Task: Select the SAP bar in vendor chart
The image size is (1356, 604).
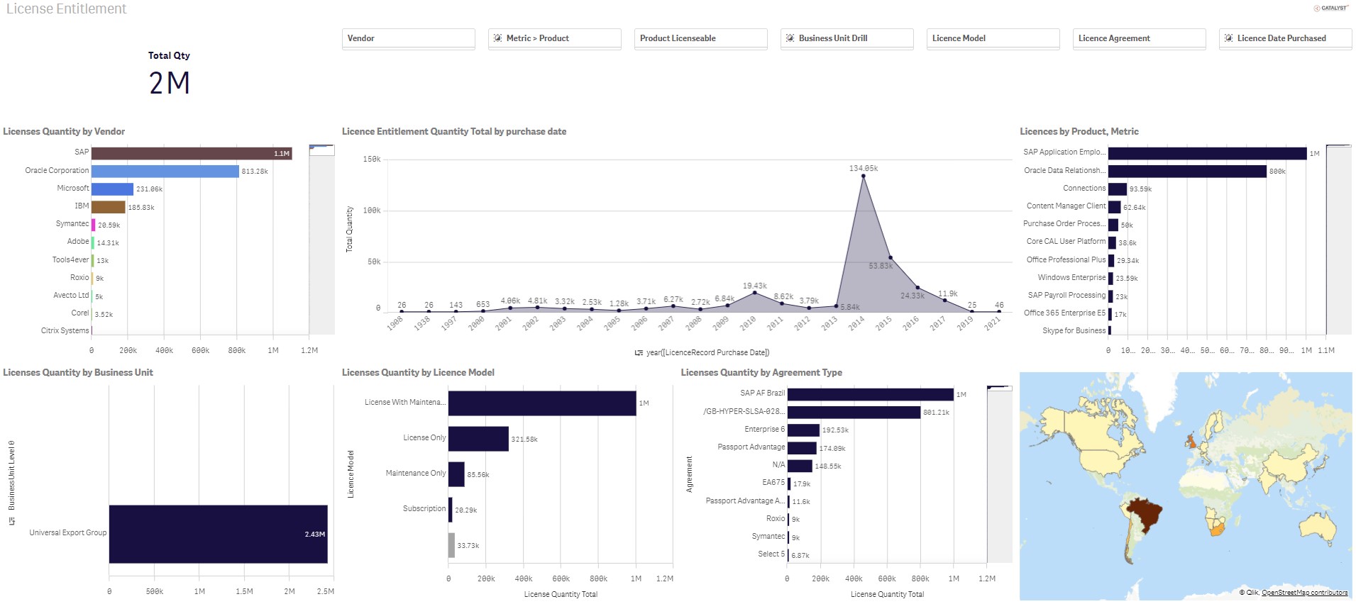Action: pyautogui.click(x=192, y=153)
